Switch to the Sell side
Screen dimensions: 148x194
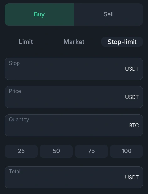108,14
